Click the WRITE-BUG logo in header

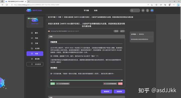coord(34,10)
